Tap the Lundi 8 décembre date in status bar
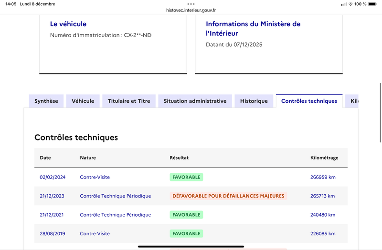The width and height of the screenshot is (382, 250). 38,4
